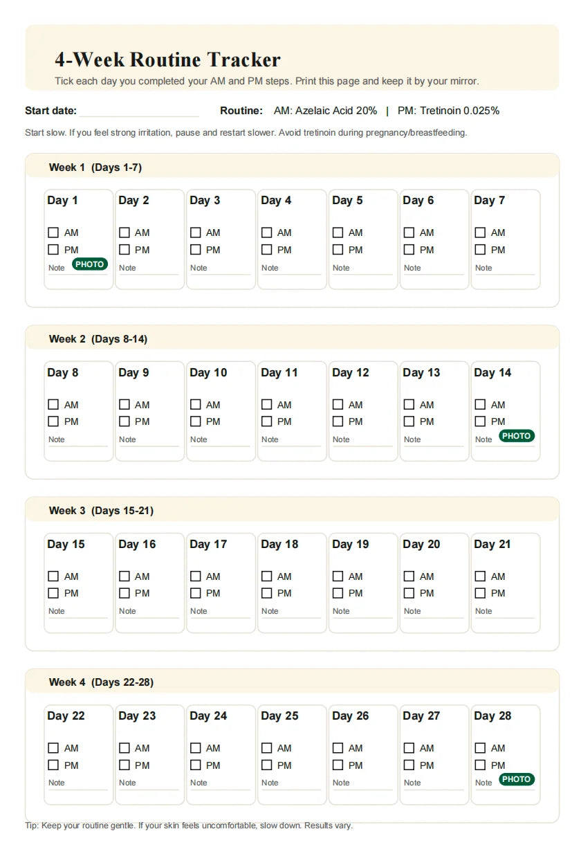Click the Week 3 section header
The height and width of the screenshot is (847, 581).
(x=101, y=511)
